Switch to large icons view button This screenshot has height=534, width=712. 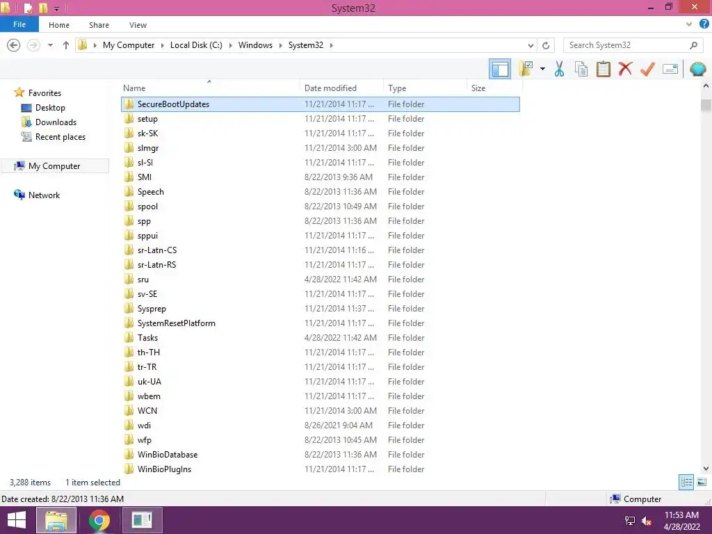pos(702,482)
